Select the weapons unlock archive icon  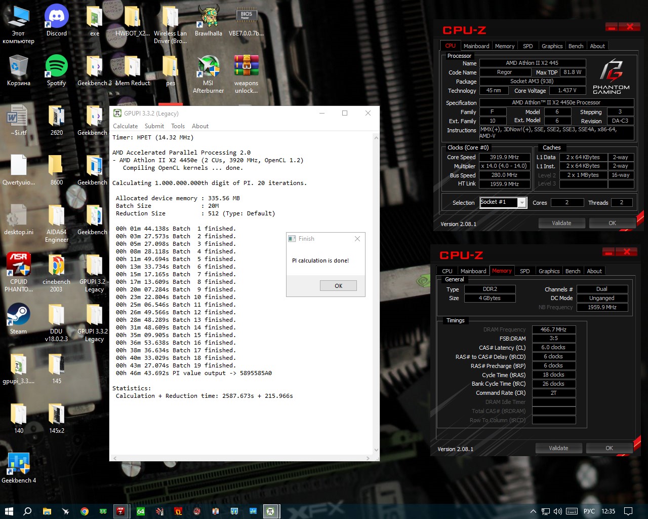247,73
